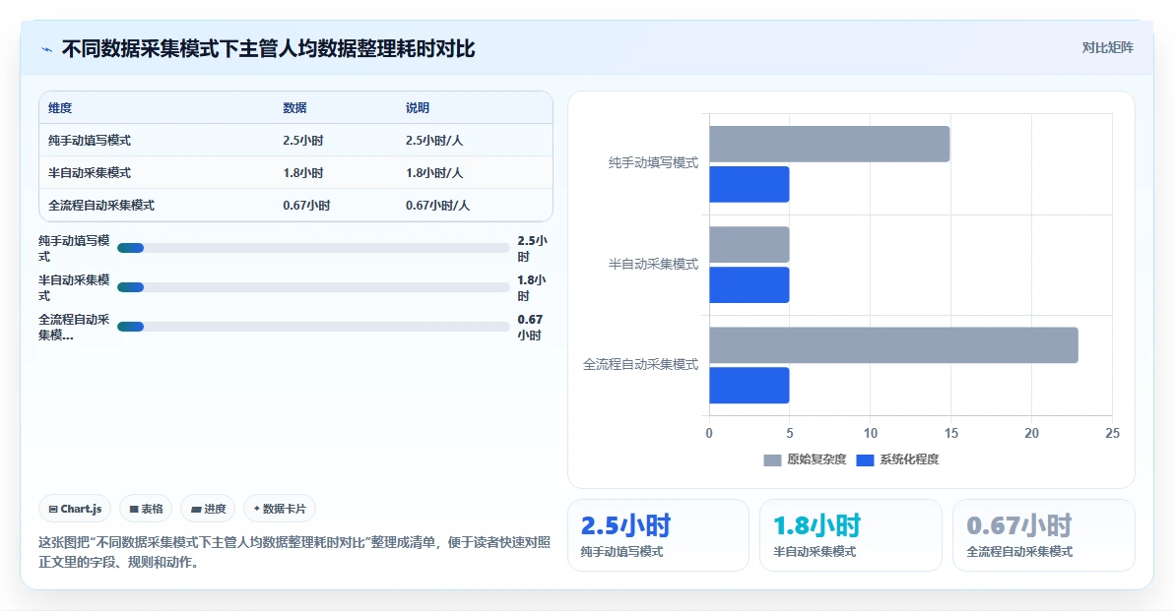The image size is (1174, 611).
Task: Click chart y-axis label 全流程自动采集模式
Action: [x=641, y=365]
